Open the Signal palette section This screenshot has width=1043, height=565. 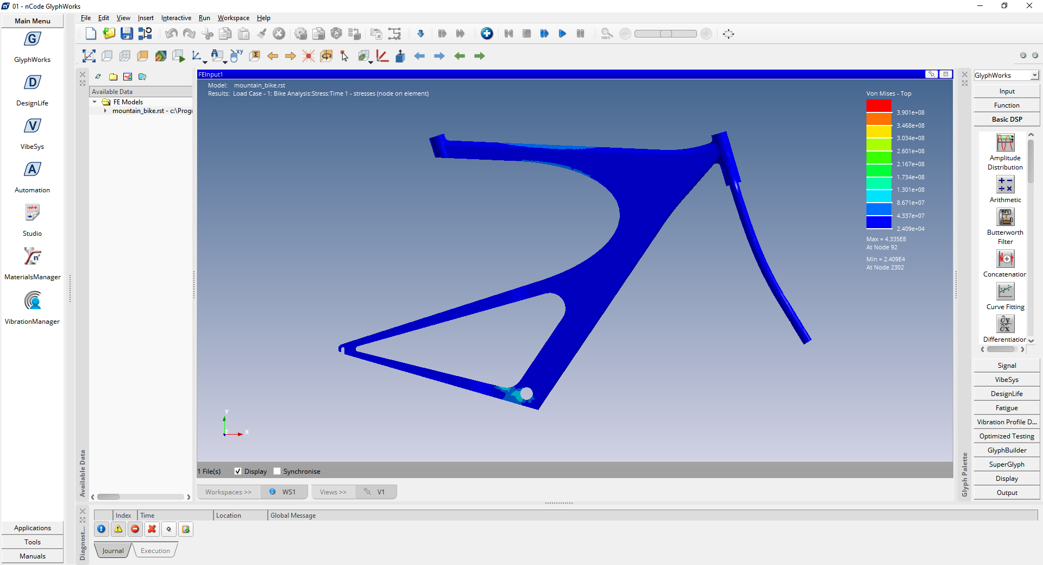coord(1007,365)
